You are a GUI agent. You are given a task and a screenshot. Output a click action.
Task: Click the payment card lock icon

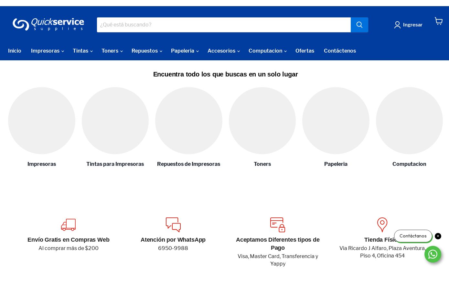278,225
